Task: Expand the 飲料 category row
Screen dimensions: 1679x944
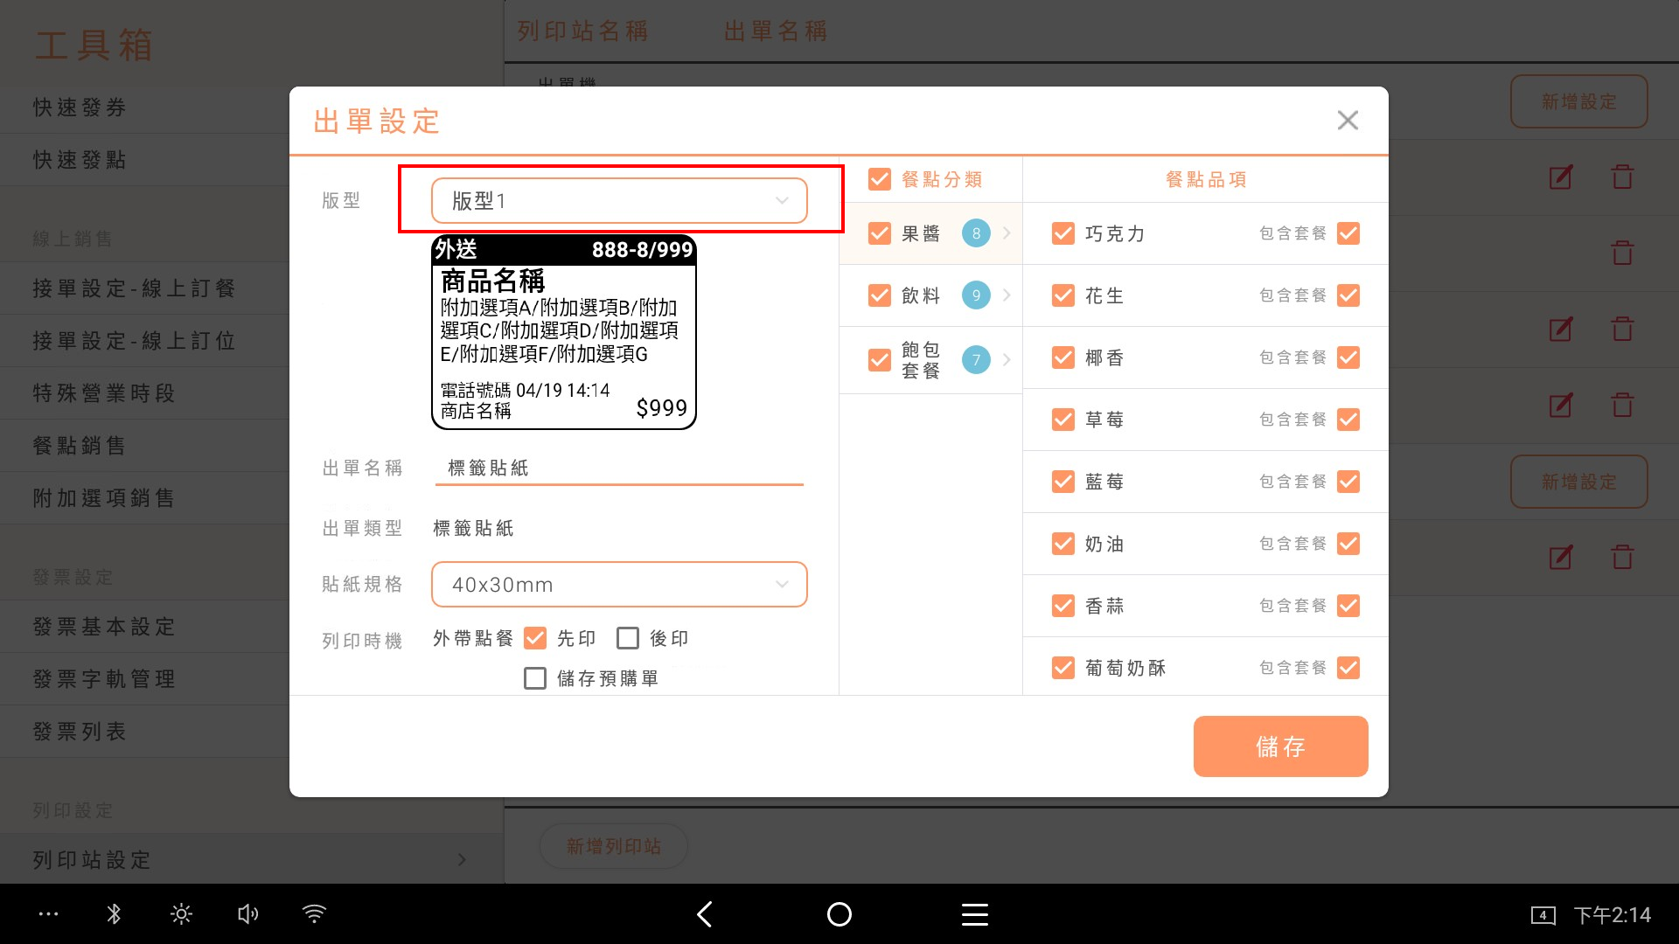Action: (x=1007, y=295)
